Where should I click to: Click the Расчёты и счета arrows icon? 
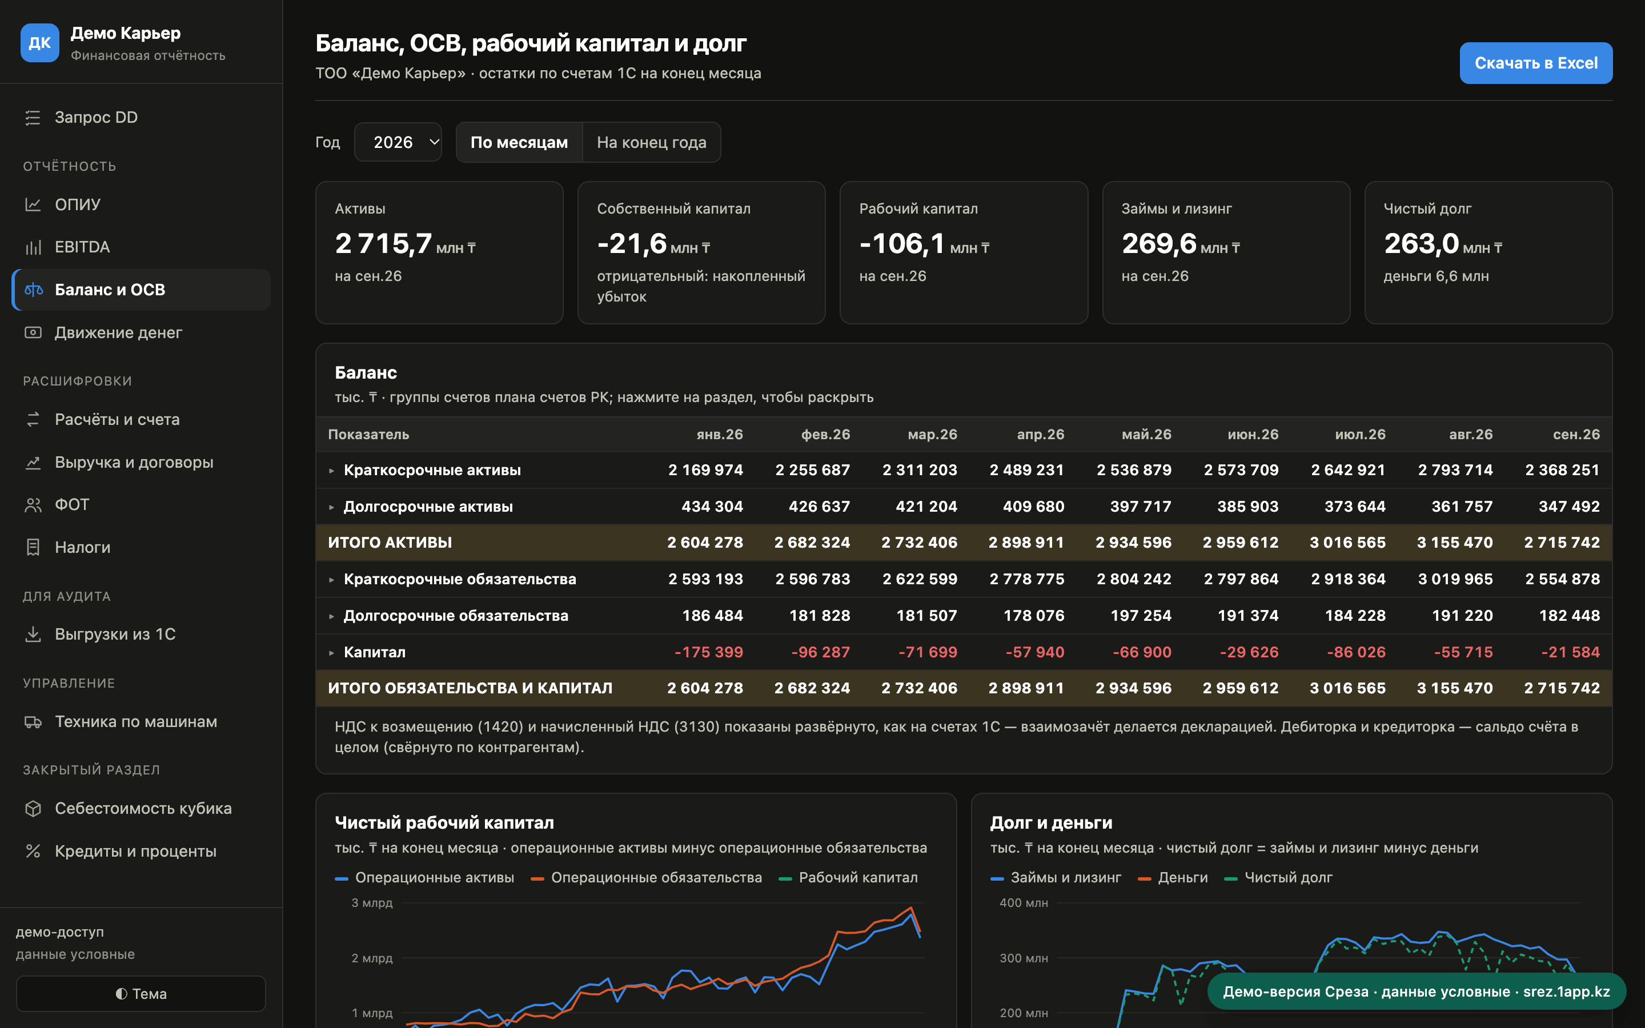[x=33, y=420]
